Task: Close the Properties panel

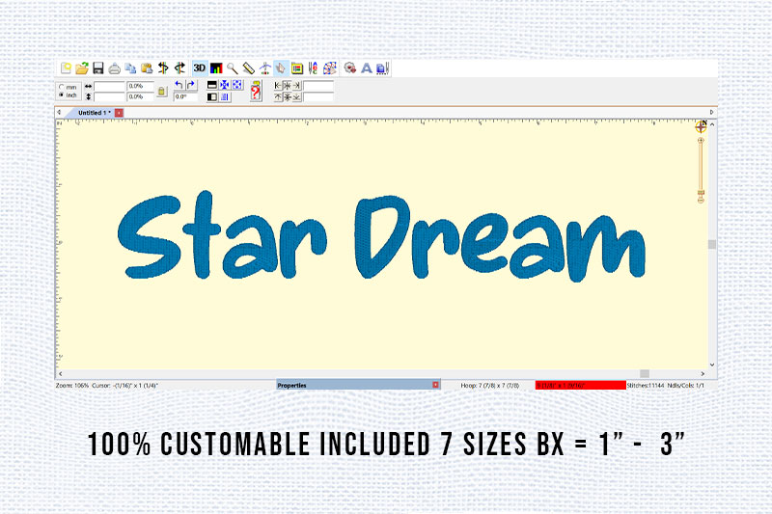Action: [x=436, y=385]
